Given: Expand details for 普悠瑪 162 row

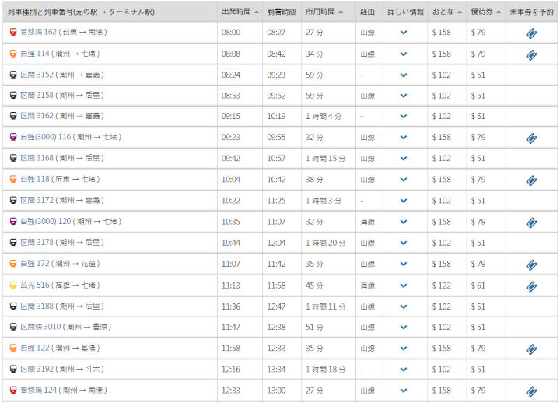Looking at the screenshot, I should pos(404,33).
